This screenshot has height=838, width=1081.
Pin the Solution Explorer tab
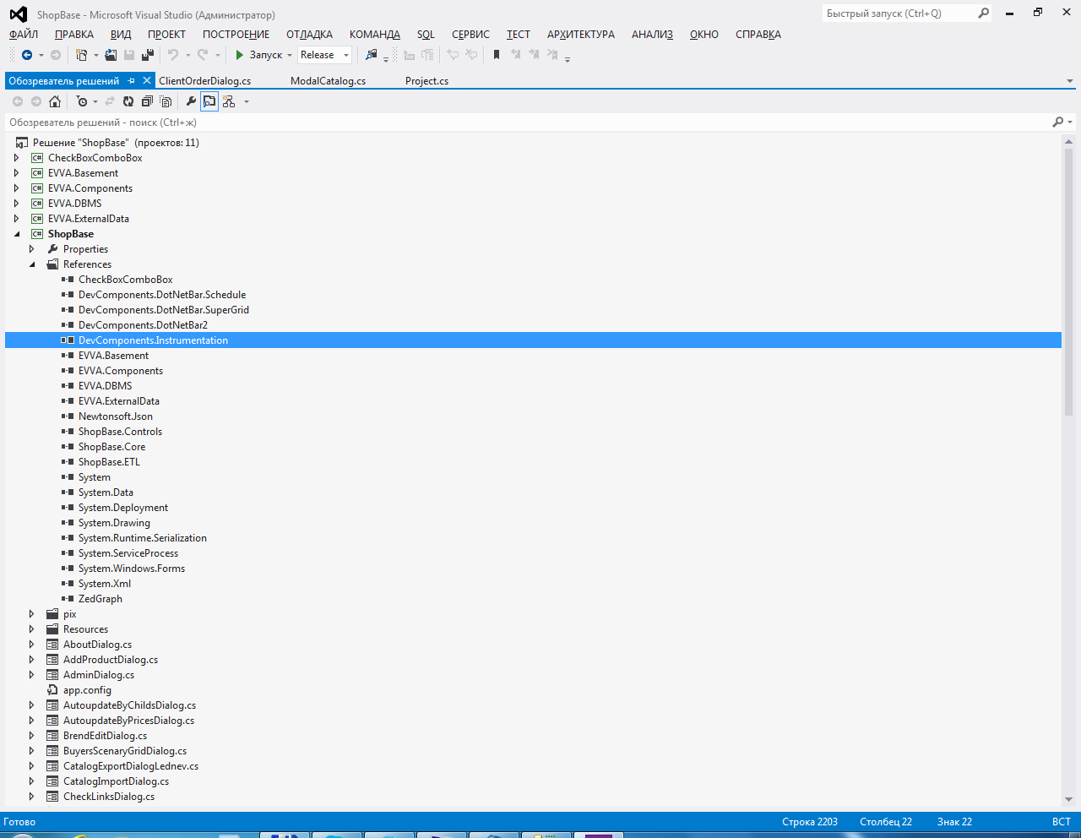[131, 81]
